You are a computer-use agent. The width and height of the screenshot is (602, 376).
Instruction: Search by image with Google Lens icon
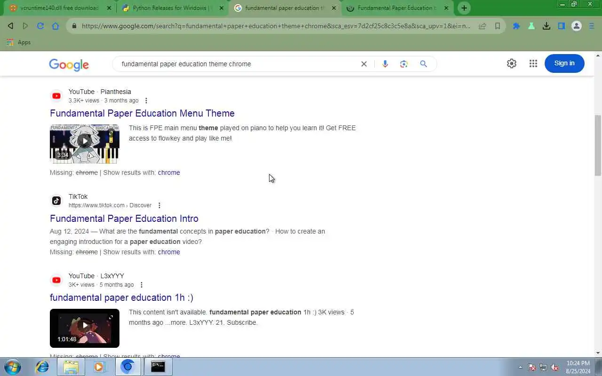(404, 64)
